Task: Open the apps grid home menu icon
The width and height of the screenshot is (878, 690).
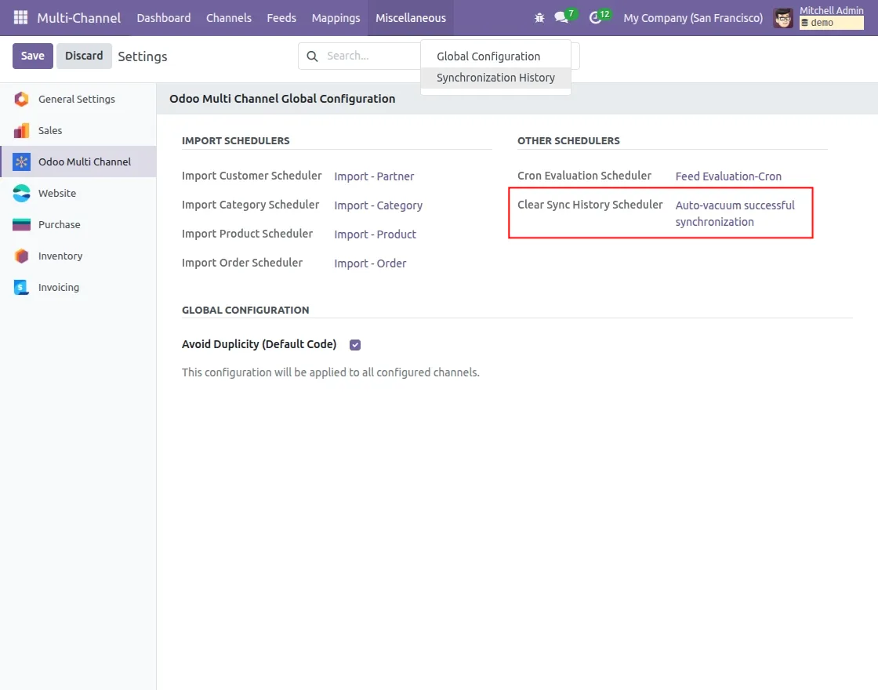Action: click(20, 17)
